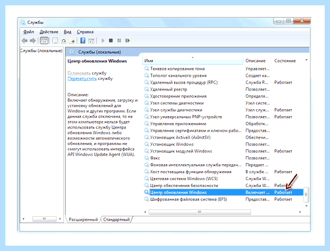
Task: Select Установщик модулей Windows row
Action: click(x=223, y=151)
